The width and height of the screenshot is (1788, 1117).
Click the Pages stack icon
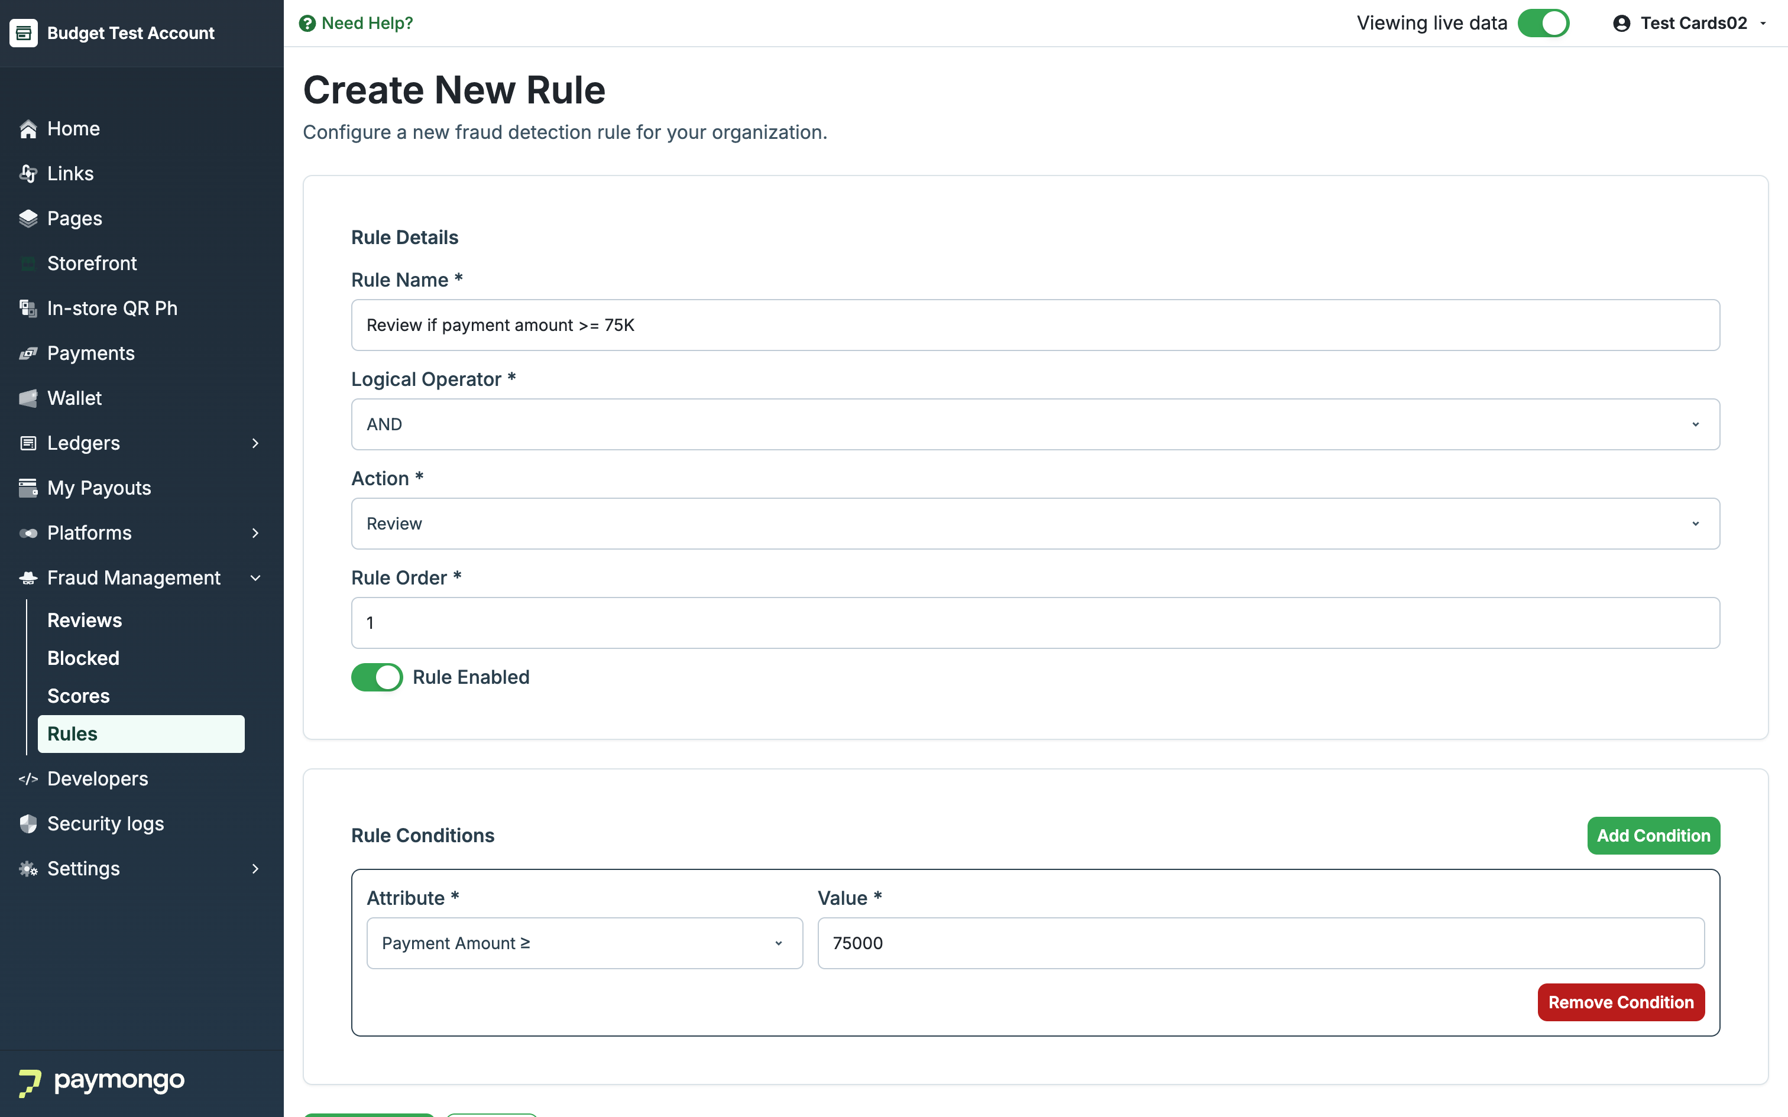tap(28, 219)
